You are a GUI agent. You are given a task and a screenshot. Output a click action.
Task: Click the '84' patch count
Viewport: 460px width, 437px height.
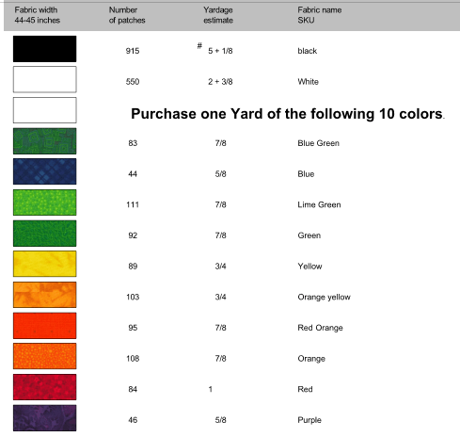coord(133,389)
